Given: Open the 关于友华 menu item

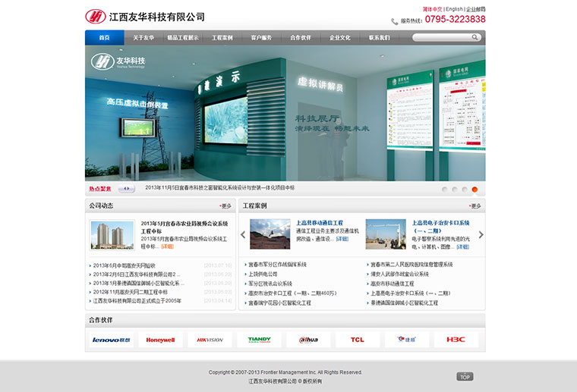Looking at the screenshot, I should (143, 37).
